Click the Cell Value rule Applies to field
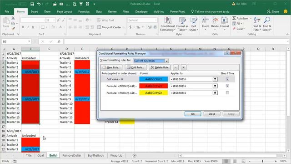The height and width of the screenshot is (164, 291). click(191, 79)
